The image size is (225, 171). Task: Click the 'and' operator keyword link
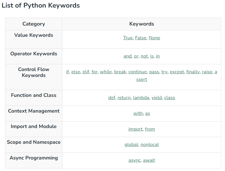pos(127,56)
